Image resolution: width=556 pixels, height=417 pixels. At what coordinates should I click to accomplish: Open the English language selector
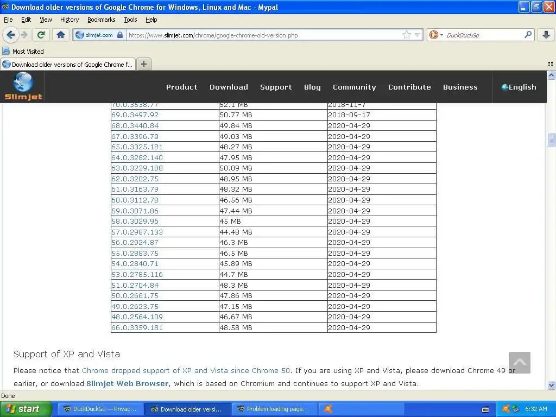point(519,87)
